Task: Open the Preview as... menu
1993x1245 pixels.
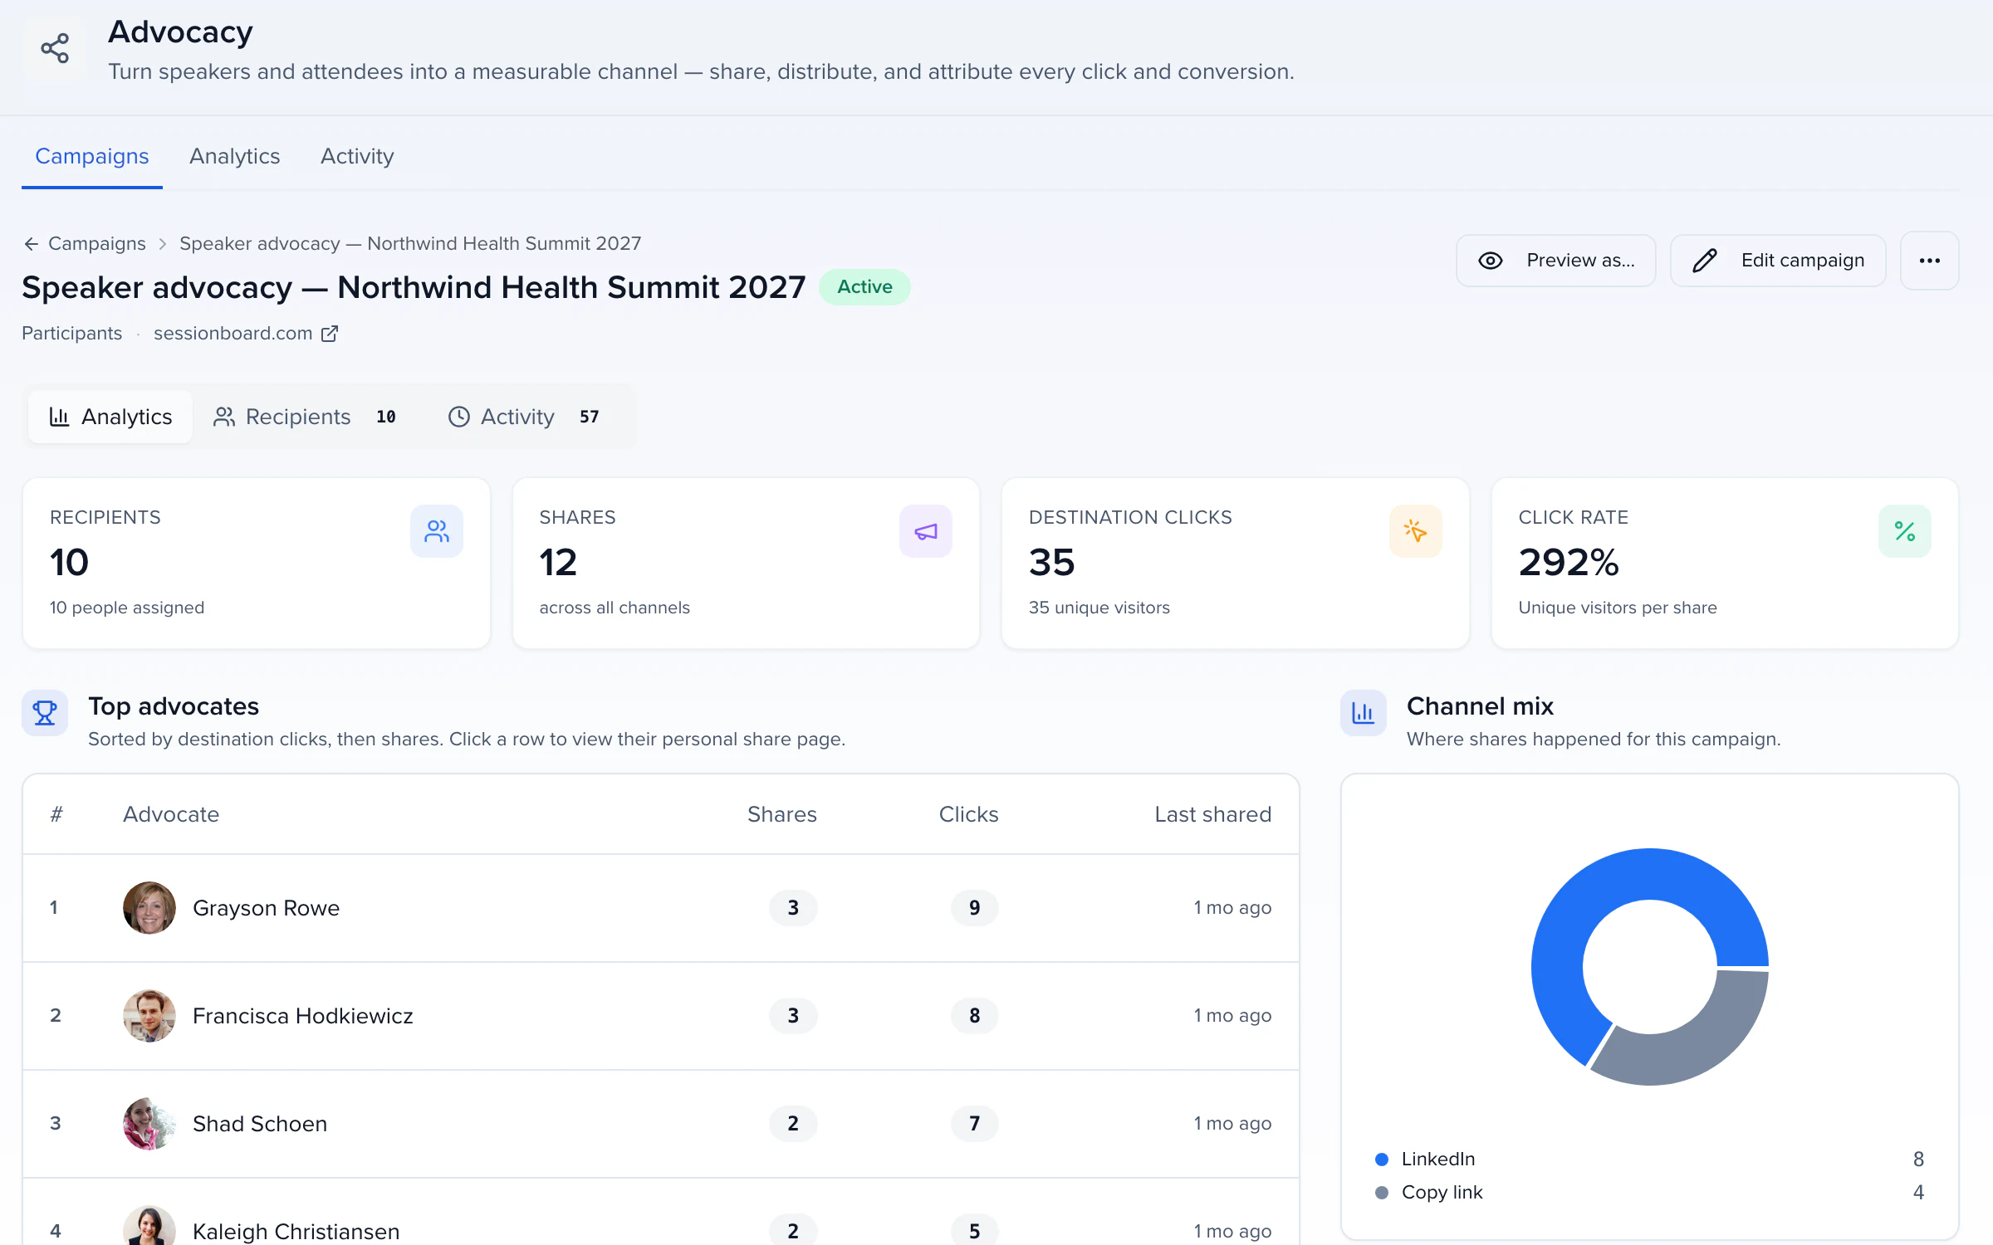Action: tap(1556, 261)
